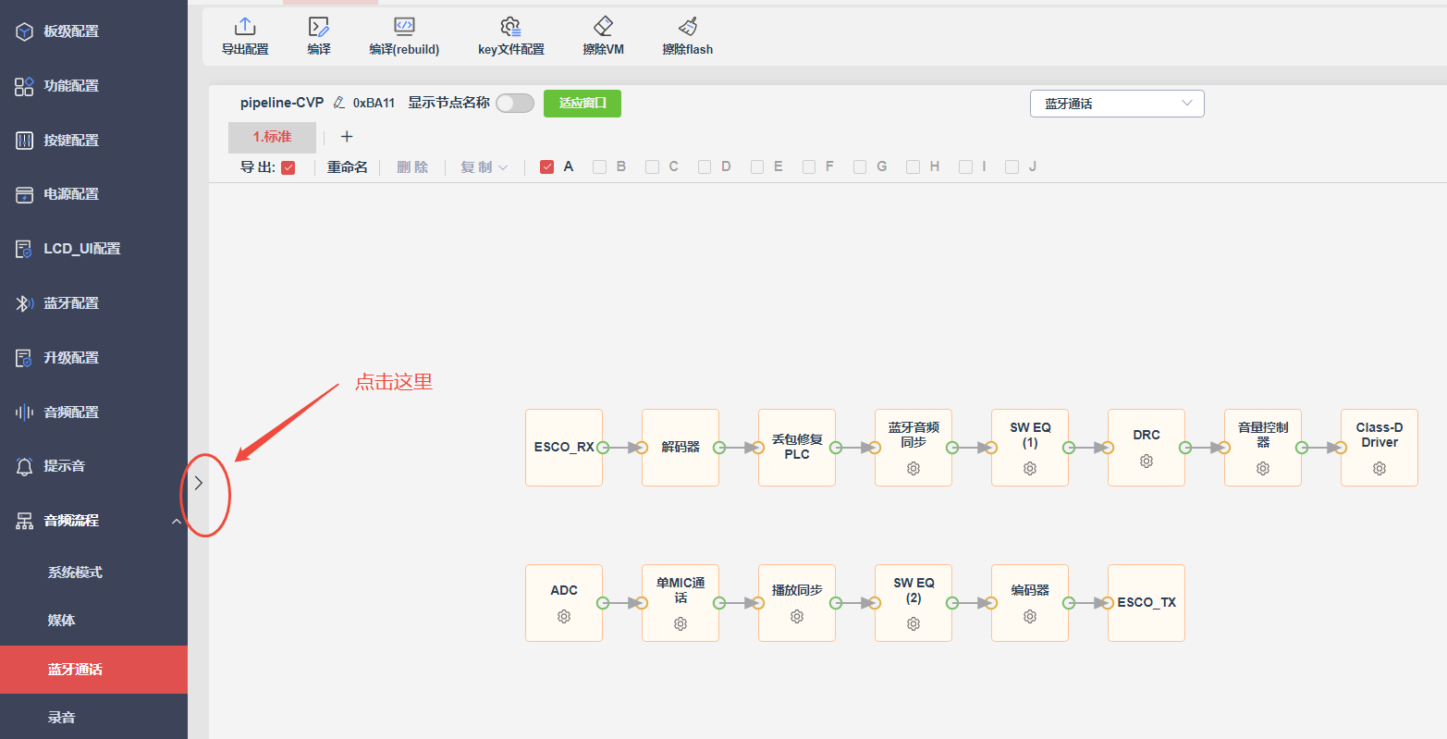The width and height of the screenshot is (1447, 739).
Task: Select 媒体 under 音频流程
Action: tap(93, 621)
